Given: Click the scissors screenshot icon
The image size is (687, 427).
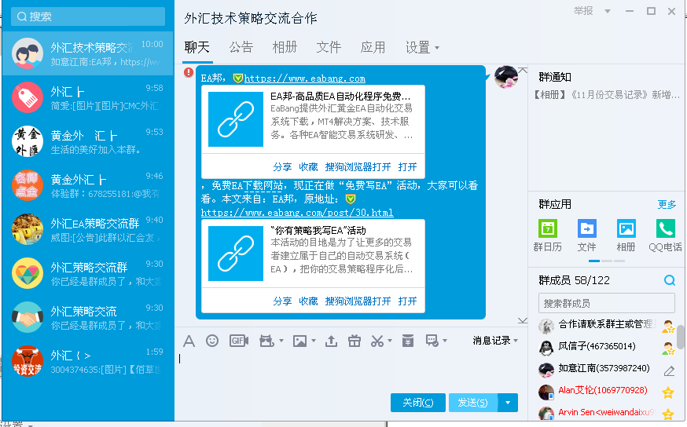Looking at the screenshot, I should pos(377,341).
